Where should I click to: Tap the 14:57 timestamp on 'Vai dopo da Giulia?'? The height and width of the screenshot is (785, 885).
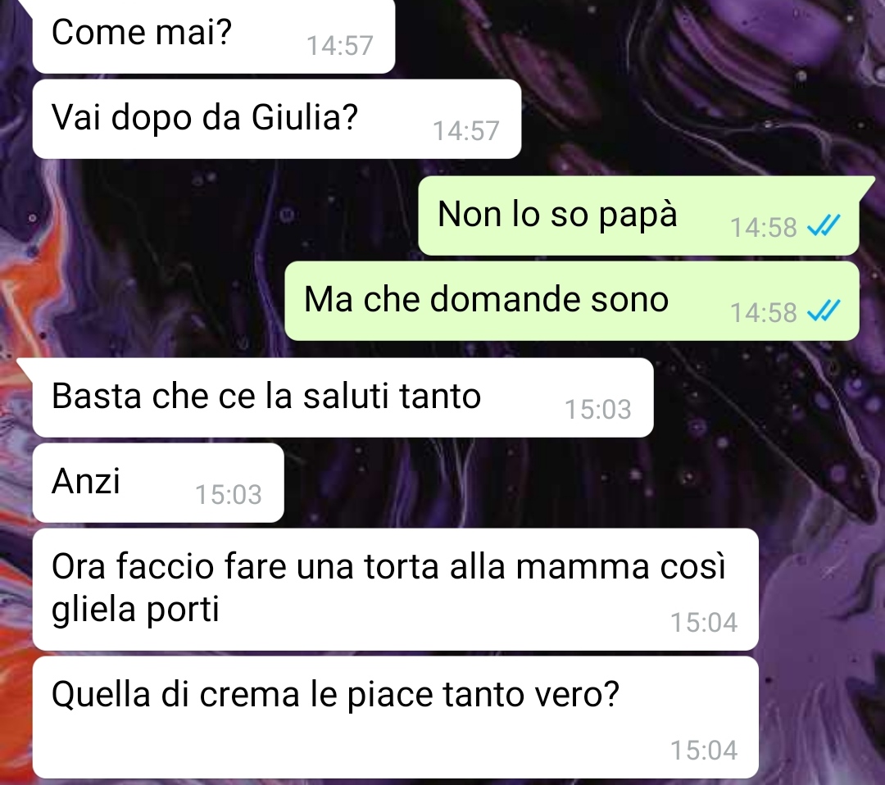(x=466, y=131)
